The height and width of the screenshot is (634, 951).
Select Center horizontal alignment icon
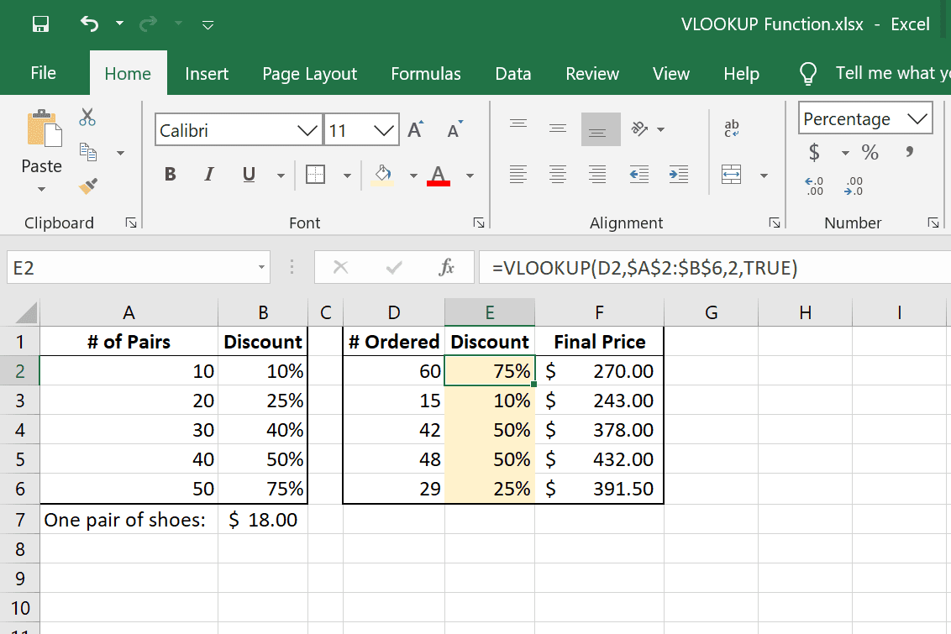coord(557,175)
